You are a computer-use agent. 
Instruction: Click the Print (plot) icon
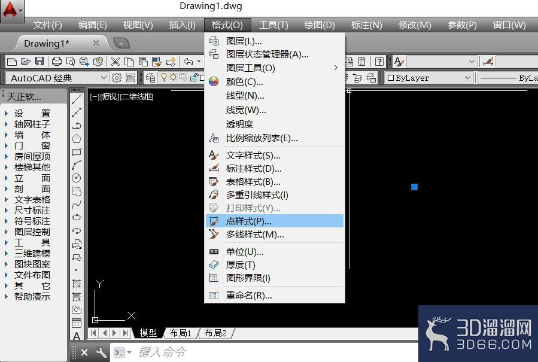(x=57, y=62)
